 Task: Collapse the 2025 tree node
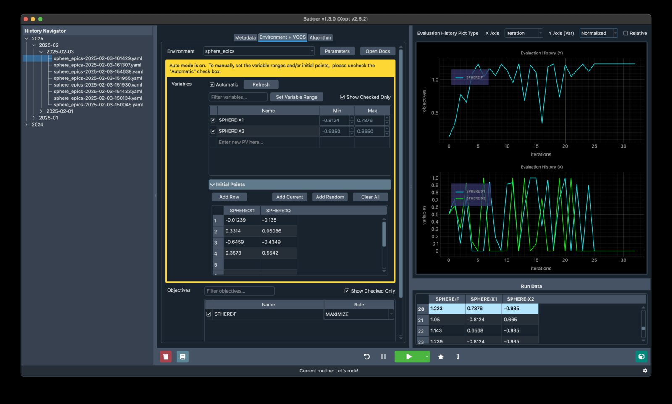(26, 39)
